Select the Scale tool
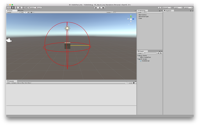 (x=20, y=8)
